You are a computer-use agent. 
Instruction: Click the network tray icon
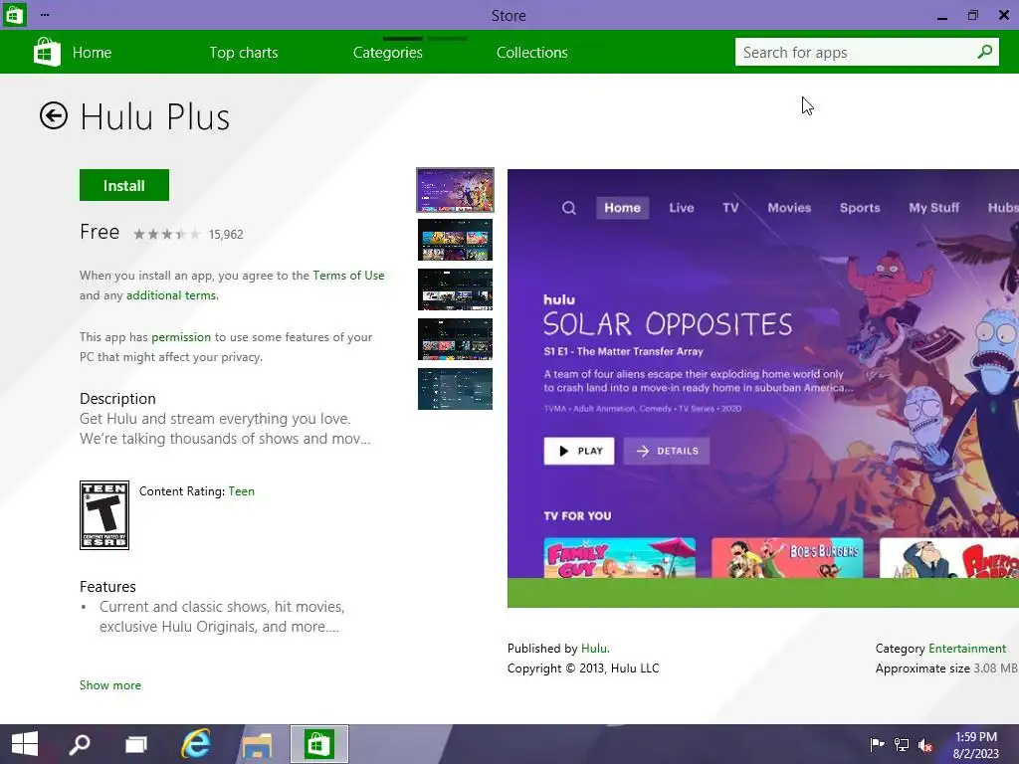902,744
